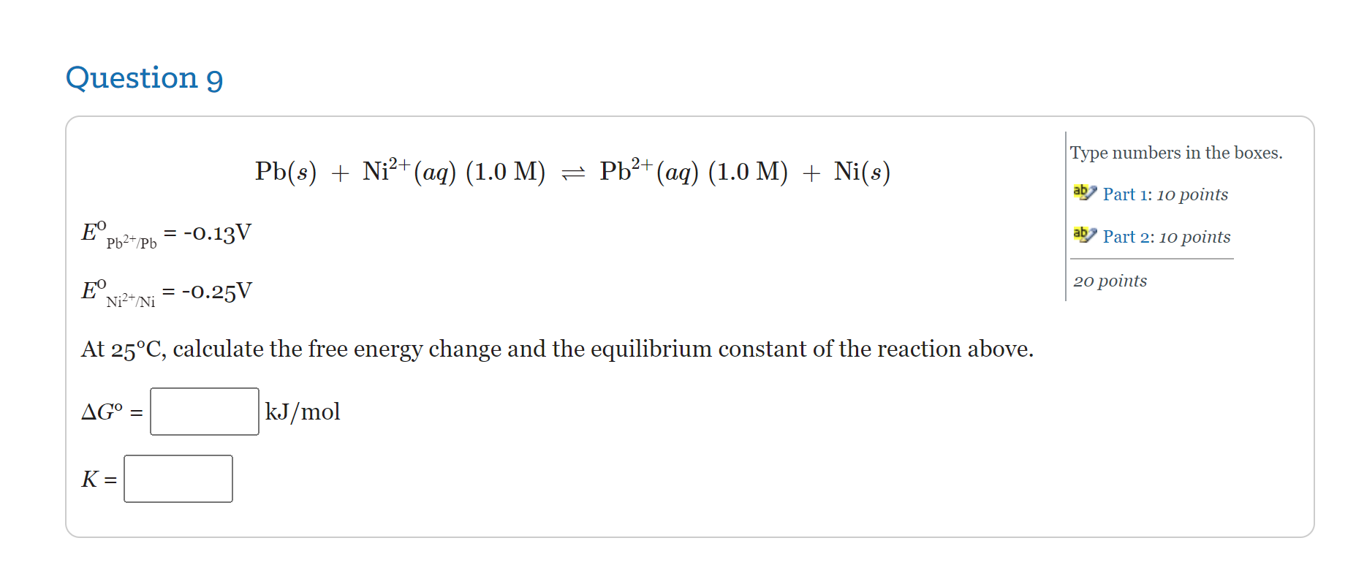The width and height of the screenshot is (1356, 576).
Task: Select the Type numbers in the boxes text
Action: pyautogui.click(x=1176, y=152)
